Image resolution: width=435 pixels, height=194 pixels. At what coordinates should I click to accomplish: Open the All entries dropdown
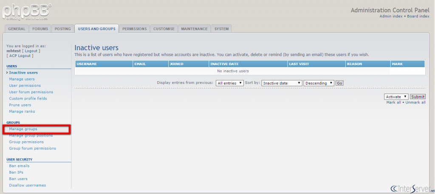(230, 83)
